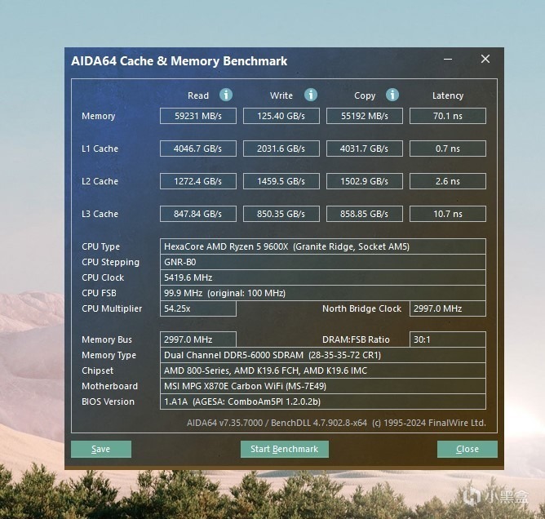This screenshot has width=545, height=519.
Task: Click L1 Cache Write value 2031.6 GB/s
Action: [281, 149]
